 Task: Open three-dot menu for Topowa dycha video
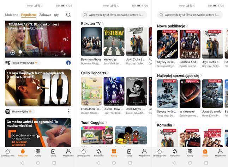68,111
